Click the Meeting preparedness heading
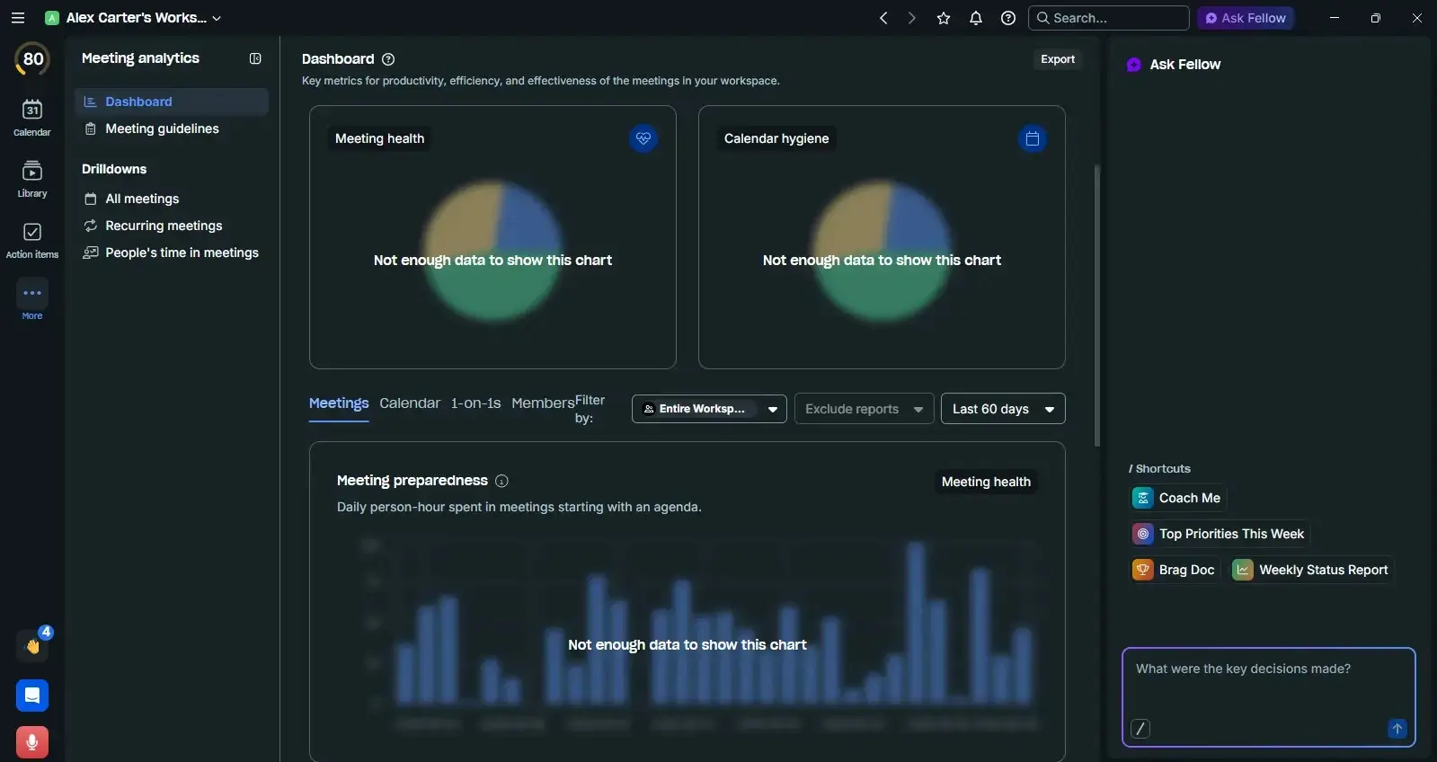The width and height of the screenshot is (1437, 762). tap(412, 481)
